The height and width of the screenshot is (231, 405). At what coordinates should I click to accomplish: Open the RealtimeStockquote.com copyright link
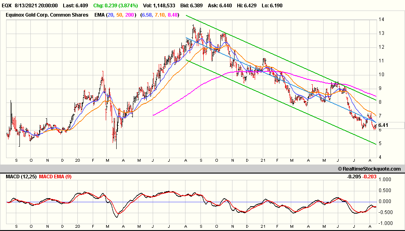[369, 169]
